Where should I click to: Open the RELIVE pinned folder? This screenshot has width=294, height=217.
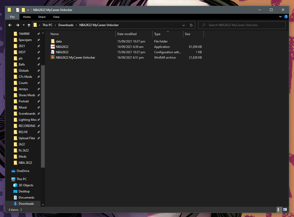pyautogui.click(x=23, y=132)
